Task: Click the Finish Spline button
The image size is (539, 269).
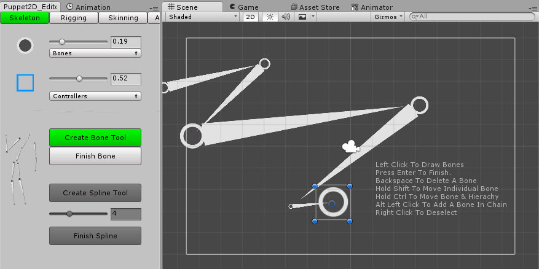Action: coord(95,236)
